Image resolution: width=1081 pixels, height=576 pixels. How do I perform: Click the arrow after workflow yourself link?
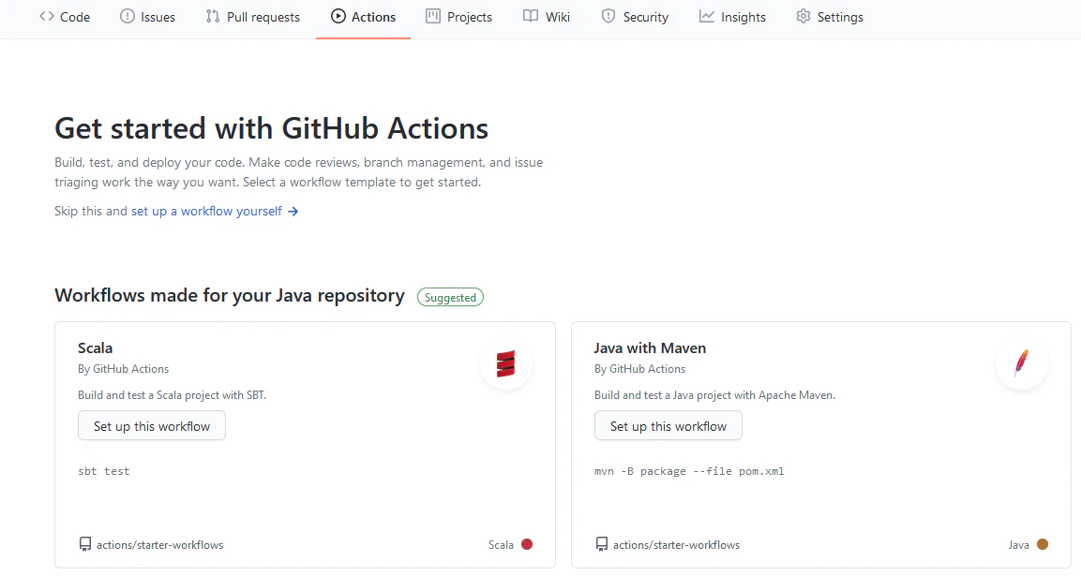click(x=293, y=212)
